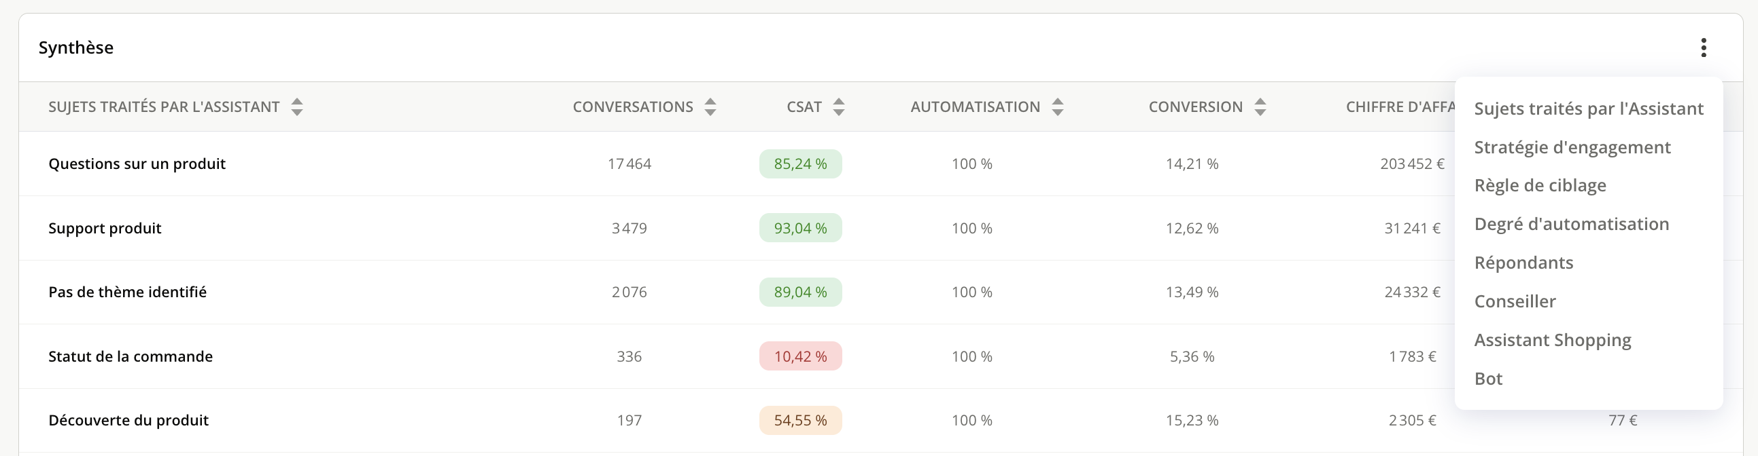Viewport: 1758px width, 456px height.
Task: Sort table by Conversations column arrows
Action: (x=710, y=107)
